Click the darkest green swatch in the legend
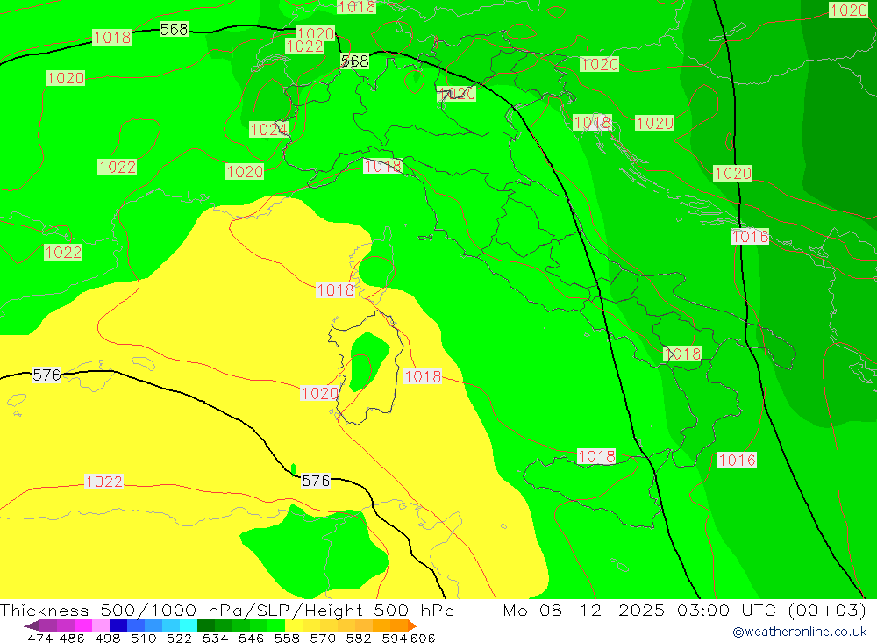Viewport: 877px width, 643px height. 206,625
